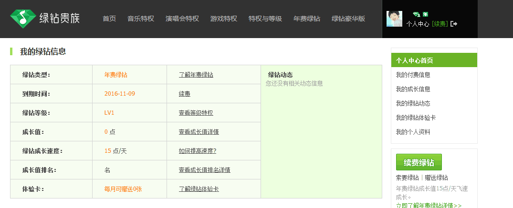This screenshot has height=208, width=513.
Task: Click the 0 点 growth value
Action: pyautogui.click(x=110, y=132)
